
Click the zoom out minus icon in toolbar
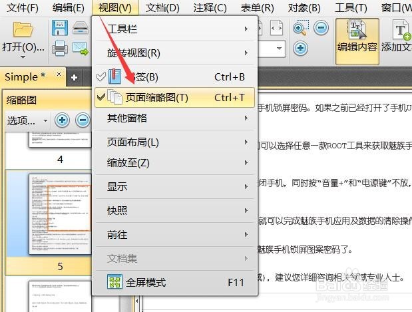tap(321, 27)
